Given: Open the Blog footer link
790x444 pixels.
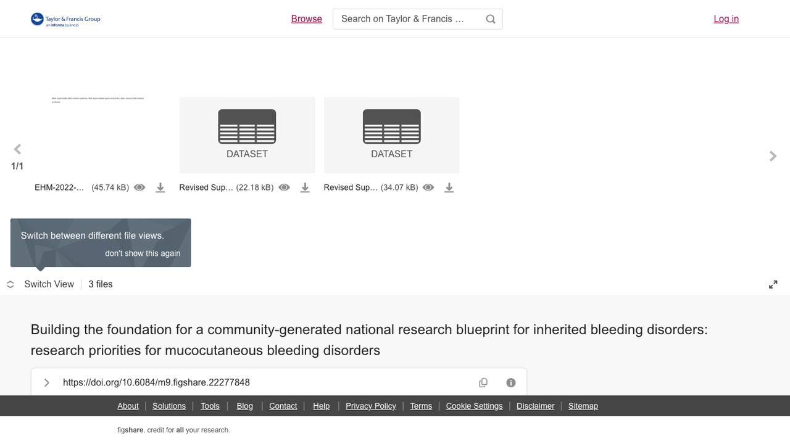Looking at the screenshot, I should [x=245, y=406].
